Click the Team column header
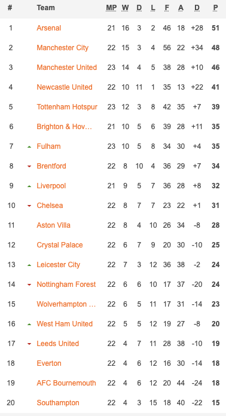Viewport: 226px width, 416px height. (x=46, y=8)
